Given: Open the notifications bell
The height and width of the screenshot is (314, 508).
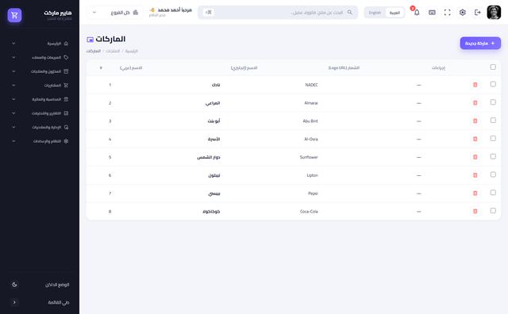Looking at the screenshot, I should point(417,13).
